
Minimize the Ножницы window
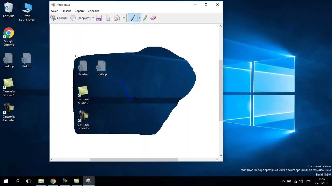[195, 5]
